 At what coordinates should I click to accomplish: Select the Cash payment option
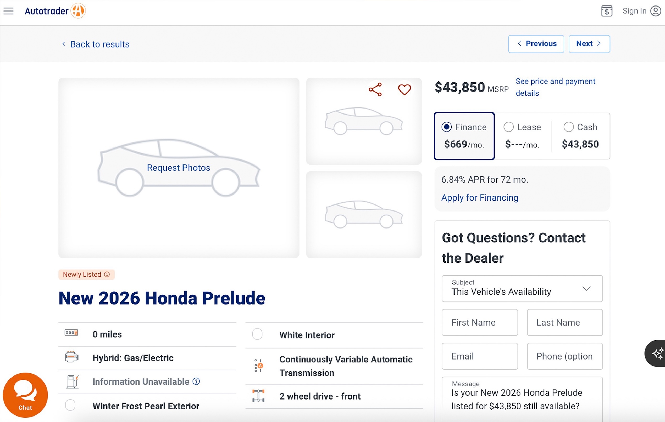[x=568, y=127]
